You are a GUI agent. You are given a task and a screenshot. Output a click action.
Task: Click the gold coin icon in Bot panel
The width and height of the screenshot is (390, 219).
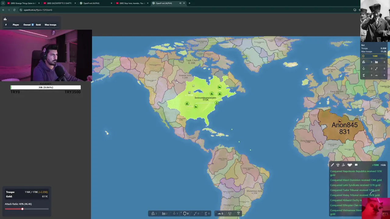[363, 56]
